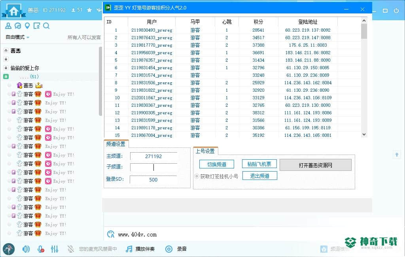Click the 登陆地址 column header
Screen dimensions: 405x257
pos(308,22)
